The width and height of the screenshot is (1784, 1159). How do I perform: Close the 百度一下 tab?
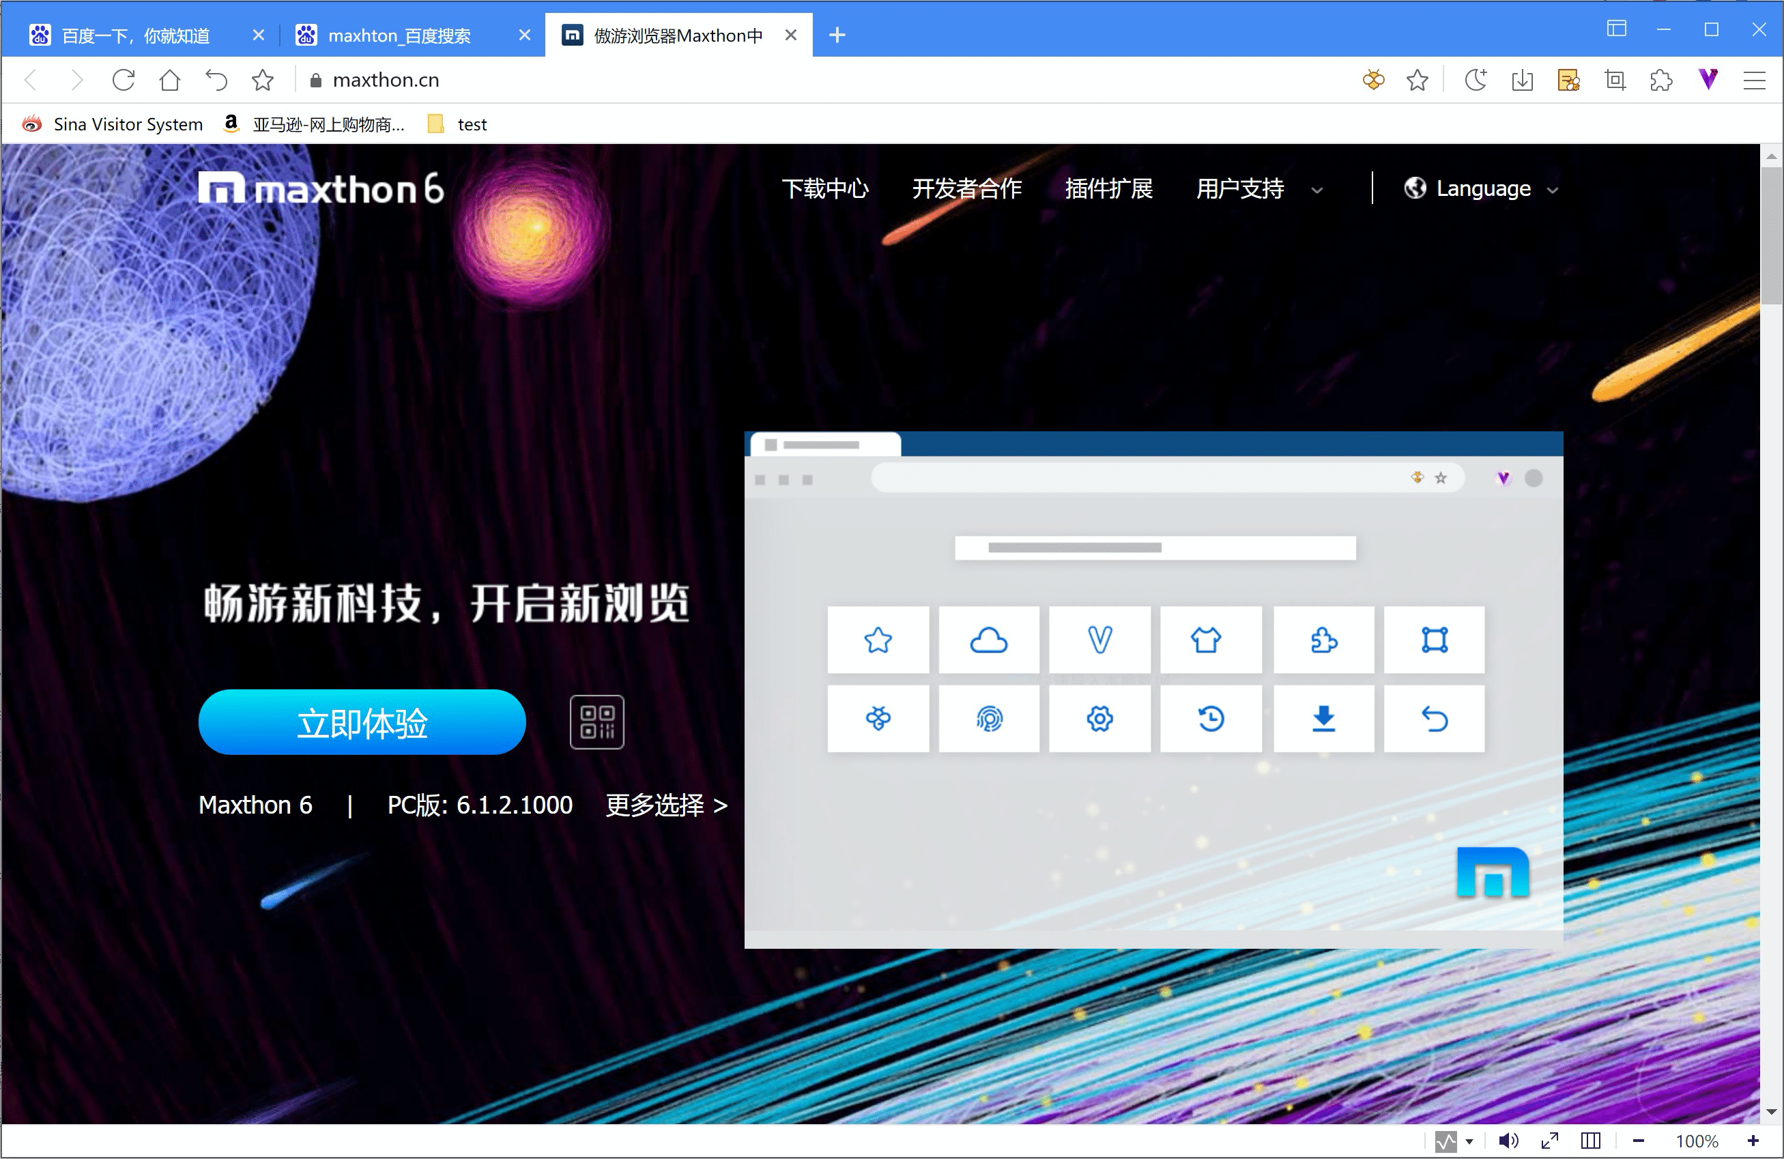[259, 35]
